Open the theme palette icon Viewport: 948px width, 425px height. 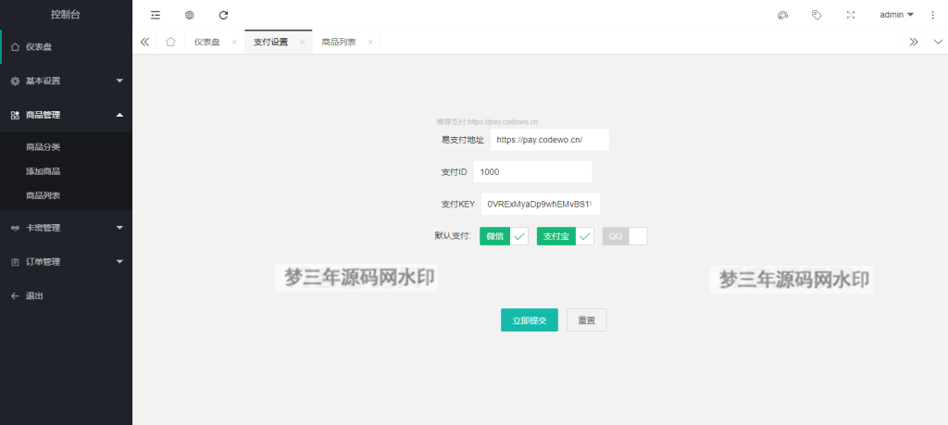click(x=782, y=15)
